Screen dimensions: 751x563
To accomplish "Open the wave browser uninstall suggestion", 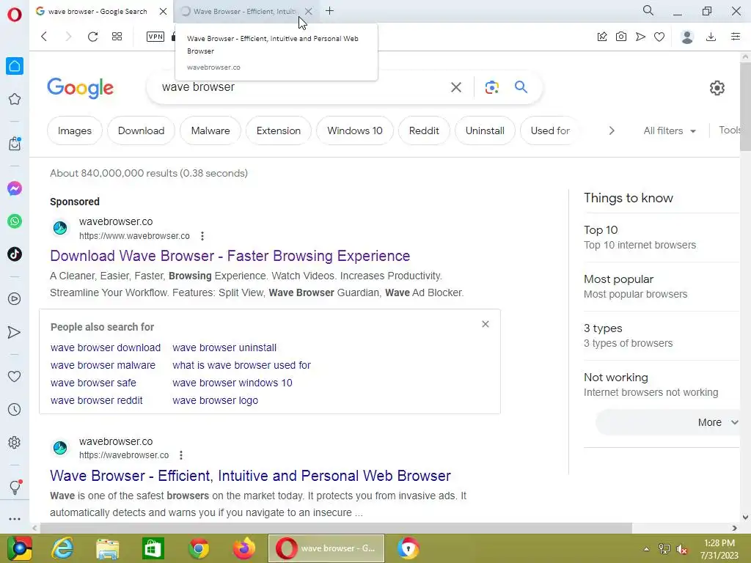I will point(224,347).
